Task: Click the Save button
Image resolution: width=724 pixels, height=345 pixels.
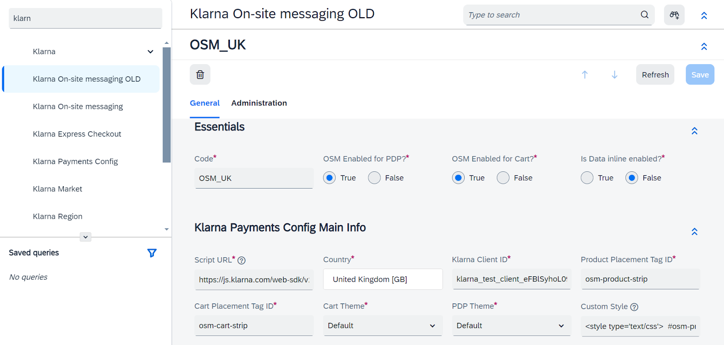Action: 700,75
